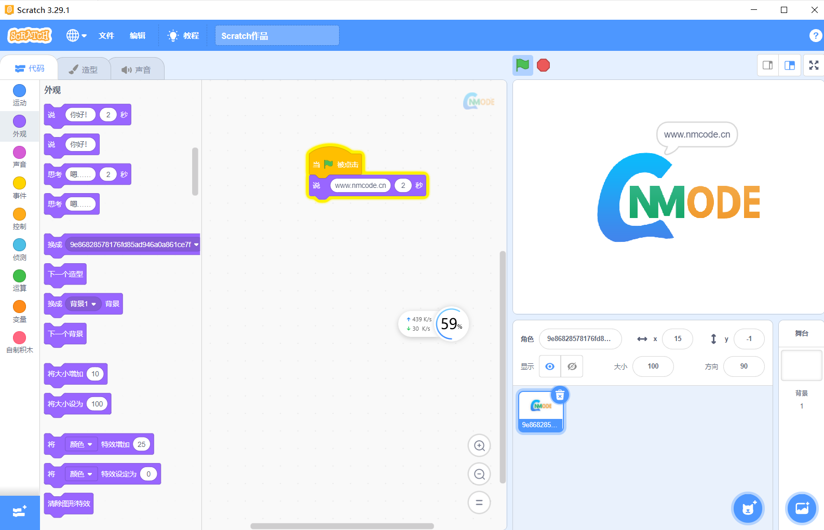Enter full screen stage mode
Screen dimensions: 824x530
click(814, 65)
